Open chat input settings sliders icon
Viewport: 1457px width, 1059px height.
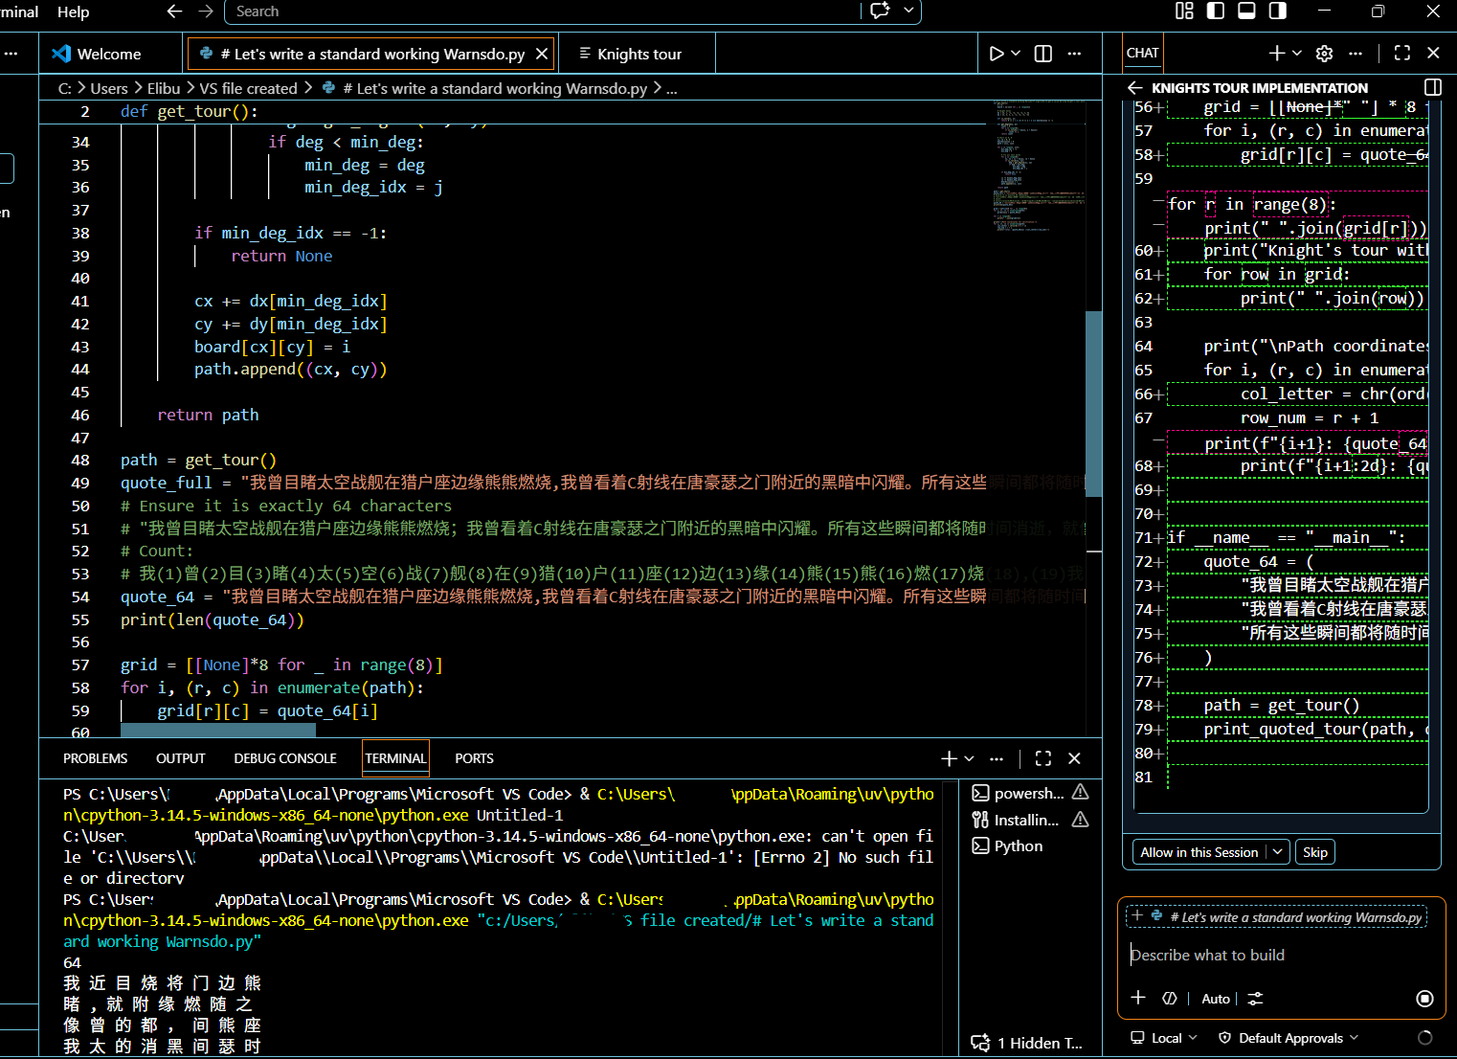click(1256, 998)
